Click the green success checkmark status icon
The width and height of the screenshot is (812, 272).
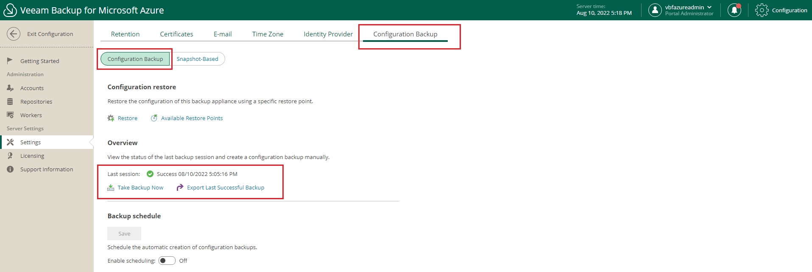150,174
